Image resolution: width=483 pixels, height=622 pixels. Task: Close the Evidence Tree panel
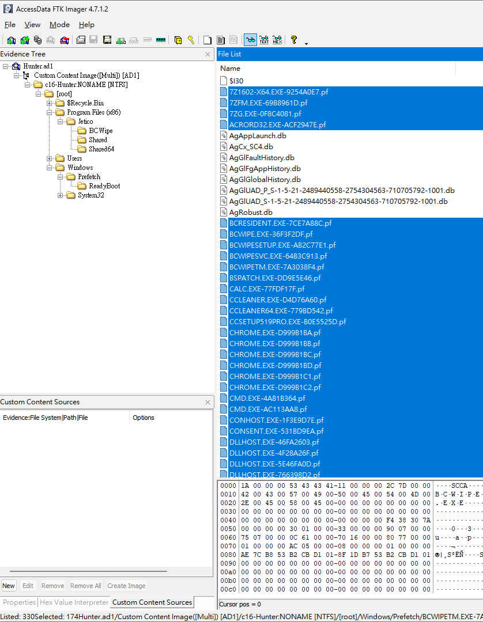[207, 54]
